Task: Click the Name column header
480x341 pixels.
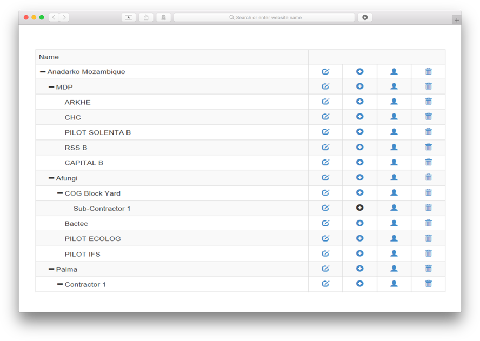Action: coord(49,57)
